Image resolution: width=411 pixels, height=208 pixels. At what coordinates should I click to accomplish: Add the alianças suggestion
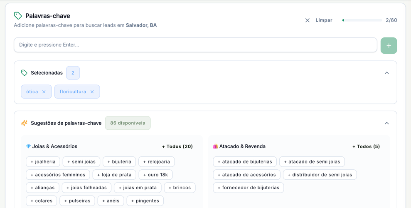(x=42, y=188)
